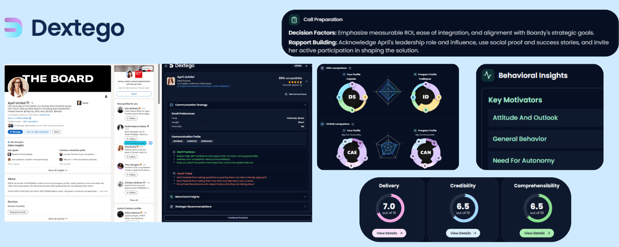This screenshot has height=247, width=619.
Task: Follow Christina Glickman
Action: (131, 192)
